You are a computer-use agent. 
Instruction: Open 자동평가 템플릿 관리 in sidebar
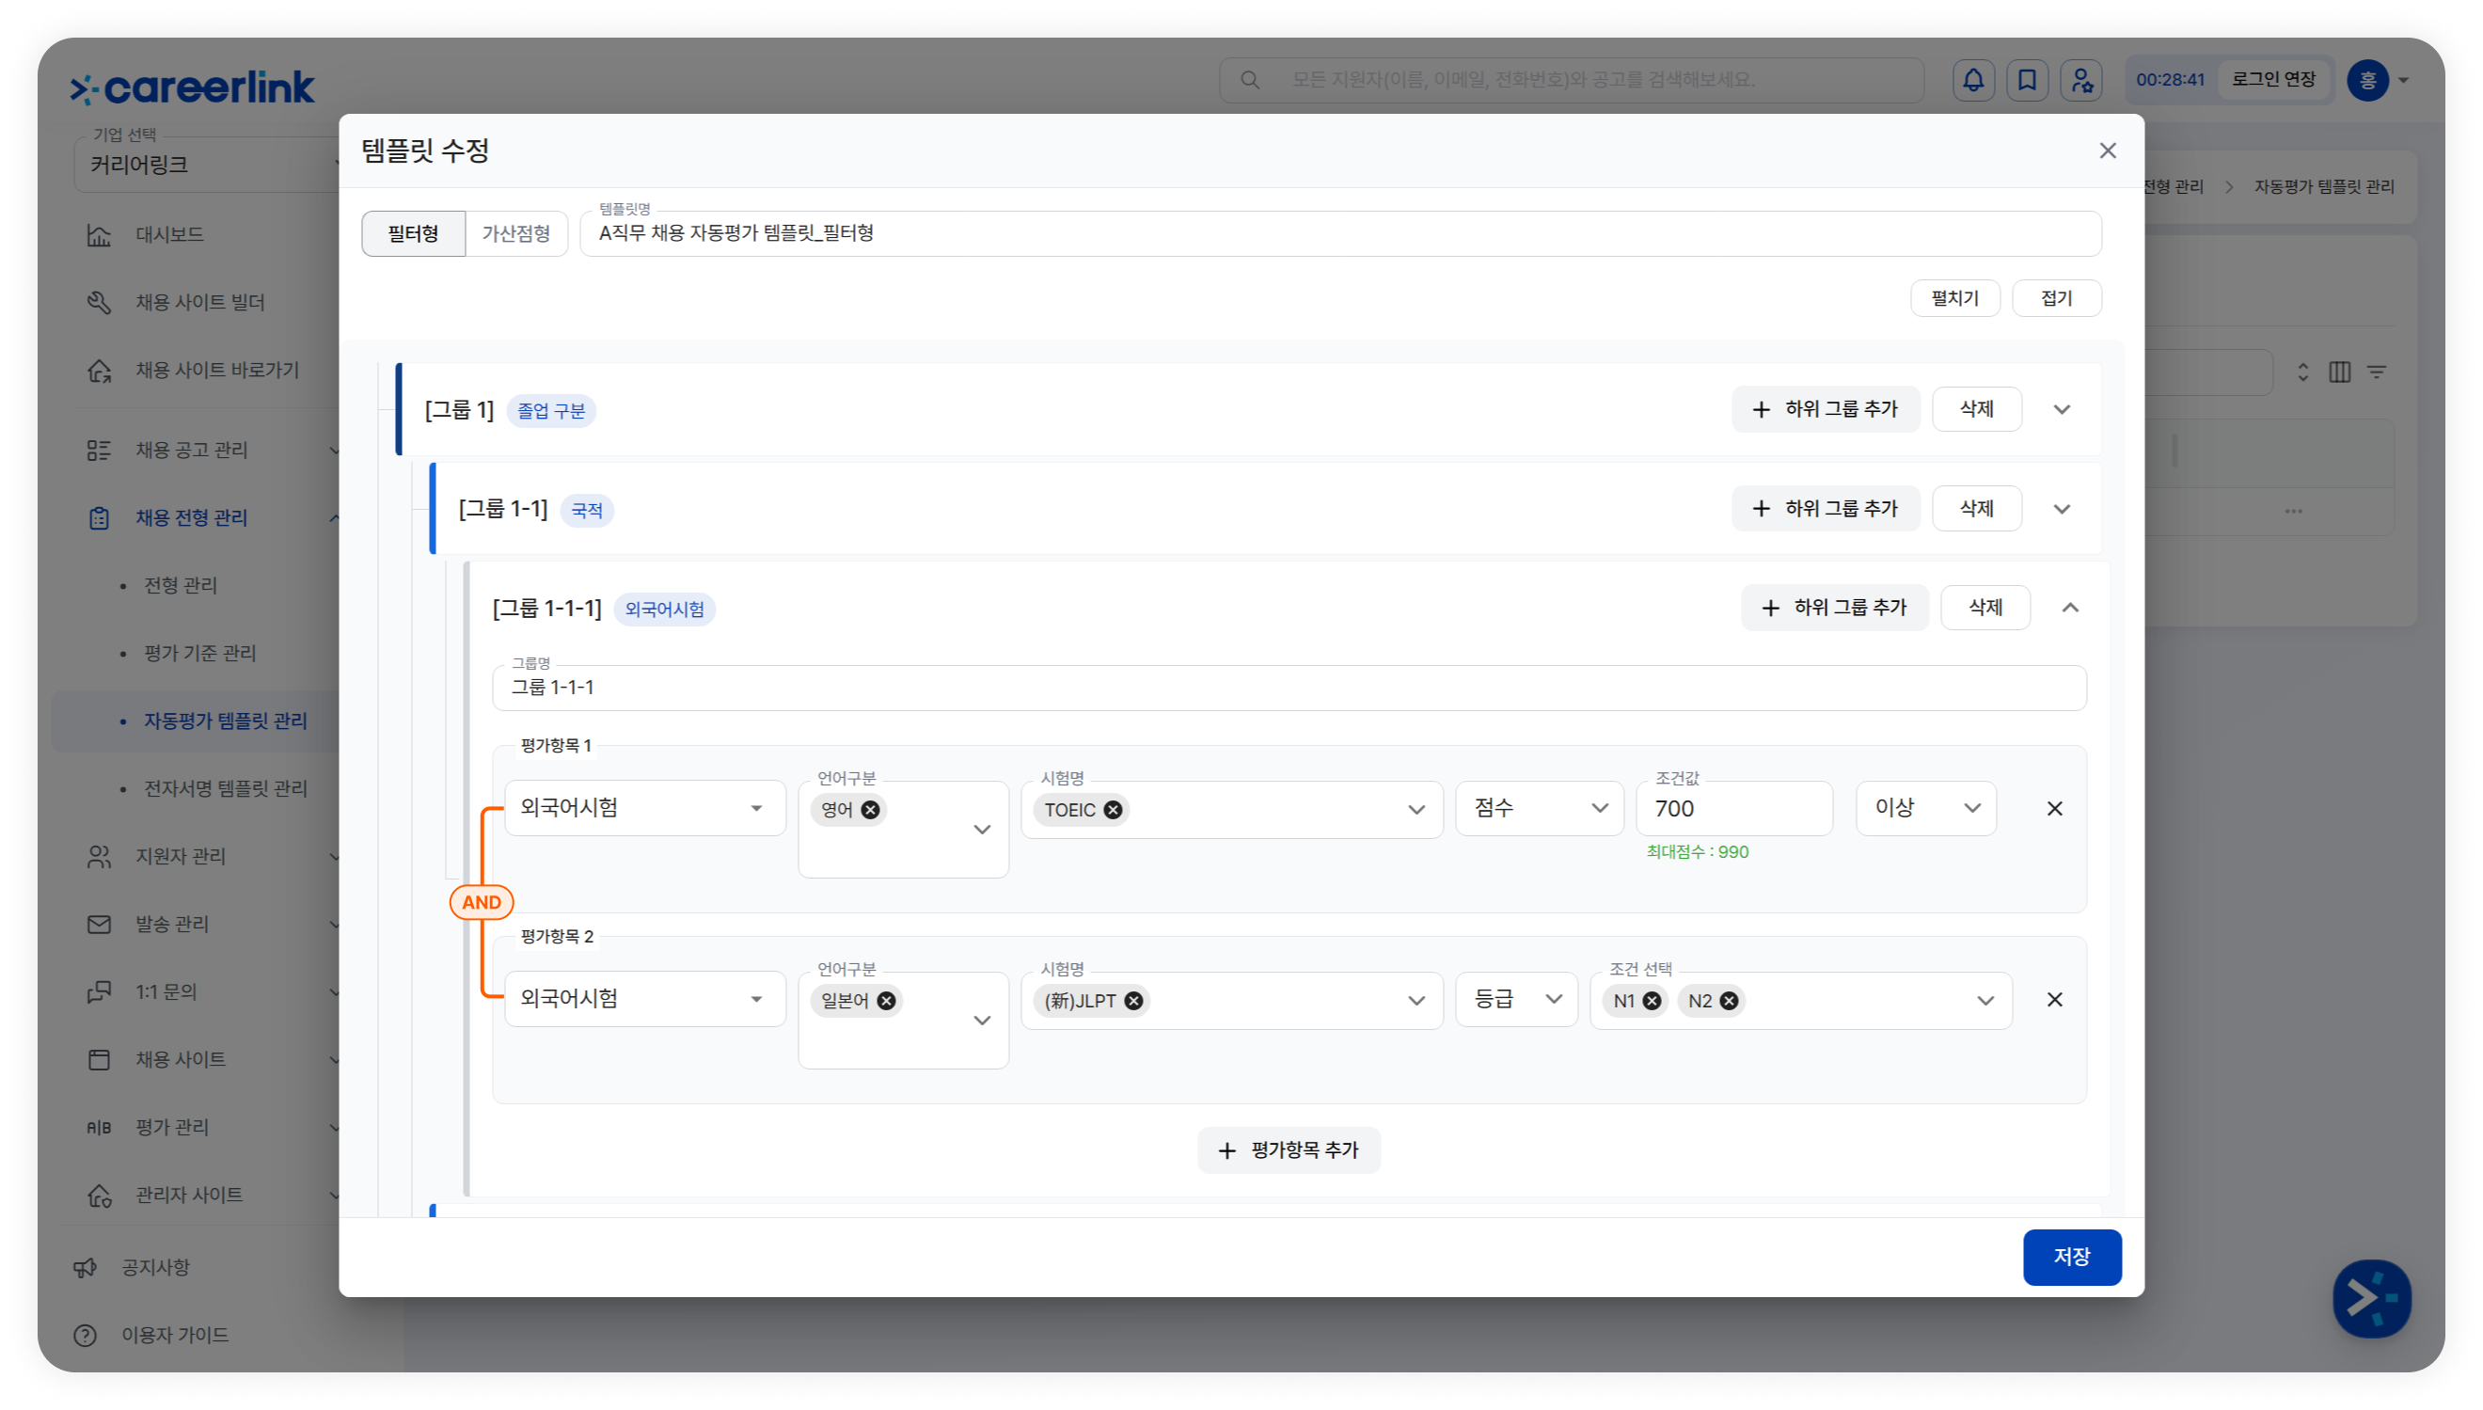tap(225, 721)
